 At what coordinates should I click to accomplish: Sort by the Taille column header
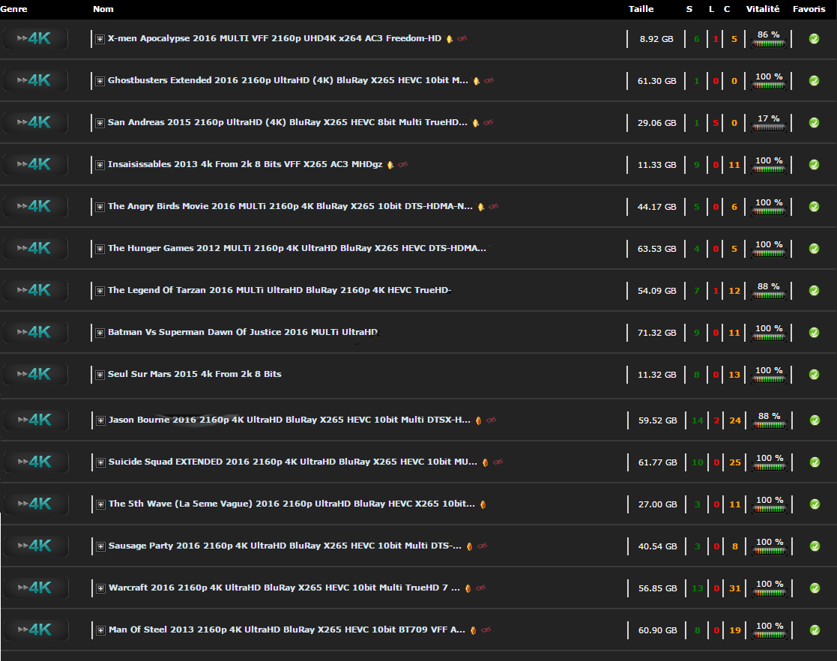(x=641, y=9)
